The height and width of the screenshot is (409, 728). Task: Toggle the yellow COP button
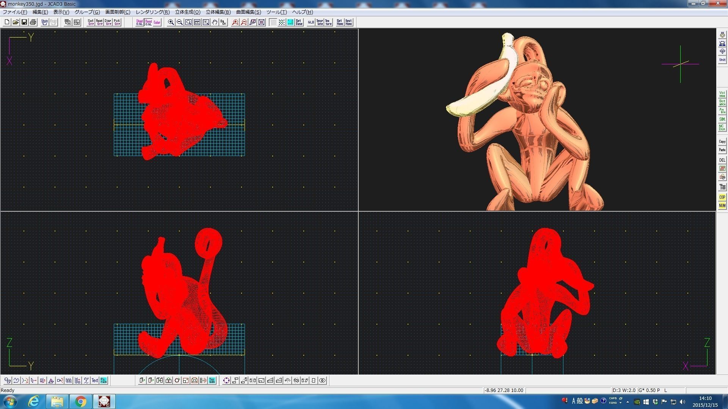coord(722,197)
